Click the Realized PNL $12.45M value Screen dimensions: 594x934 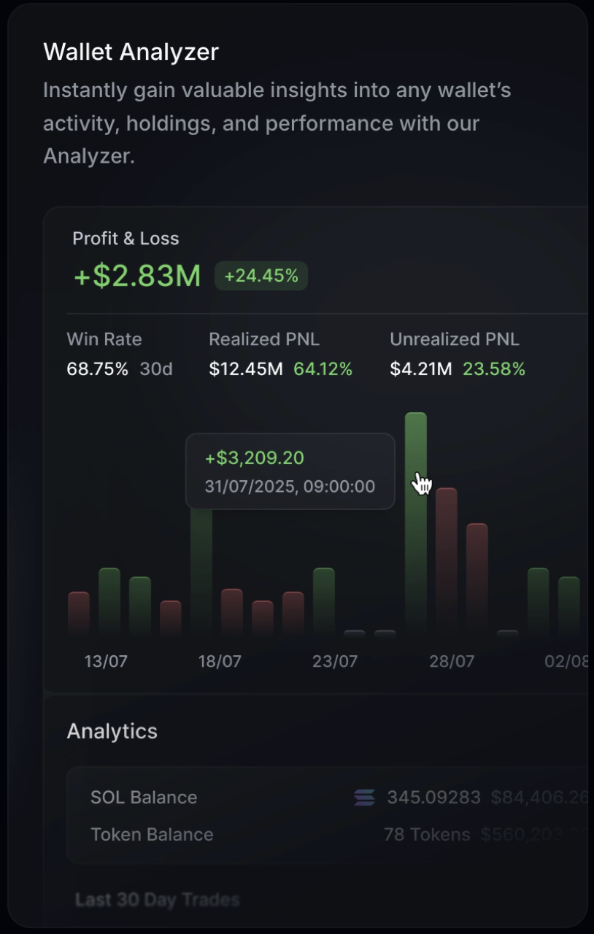245,369
